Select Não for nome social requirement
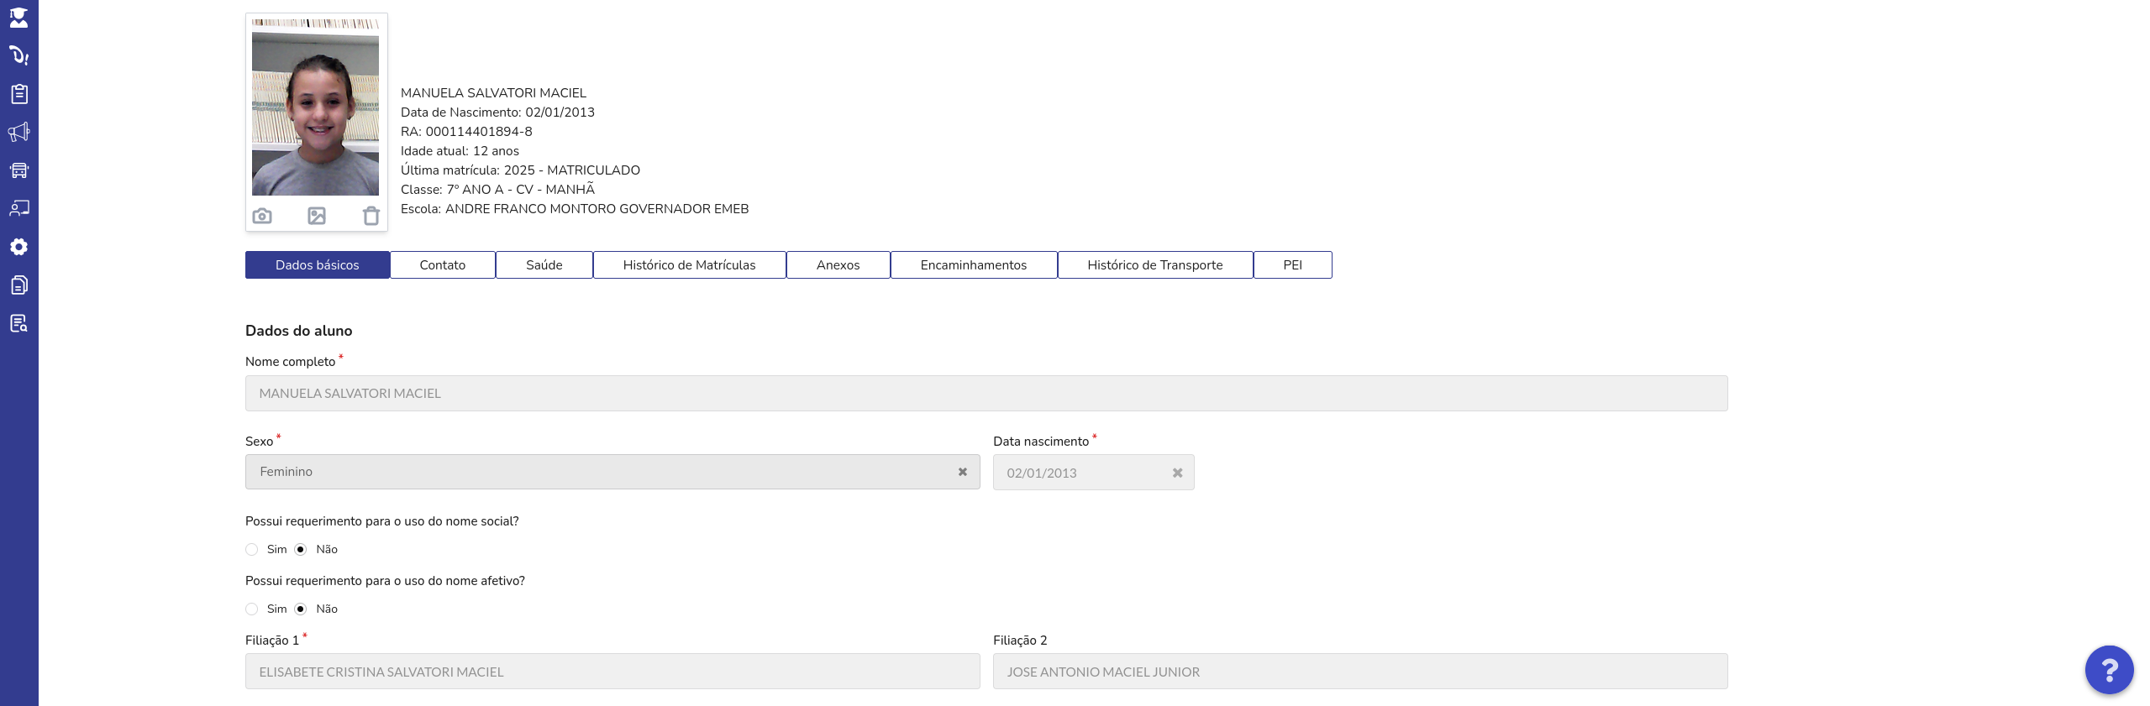 coord(301,550)
